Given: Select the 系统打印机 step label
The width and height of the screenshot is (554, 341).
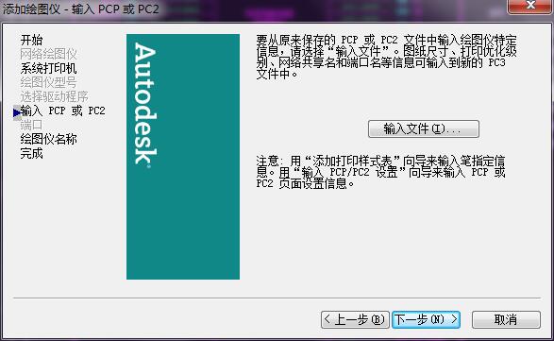Looking at the screenshot, I should [48, 68].
